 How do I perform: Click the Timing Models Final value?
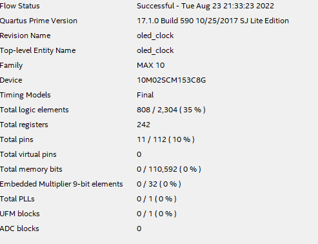coord(145,95)
